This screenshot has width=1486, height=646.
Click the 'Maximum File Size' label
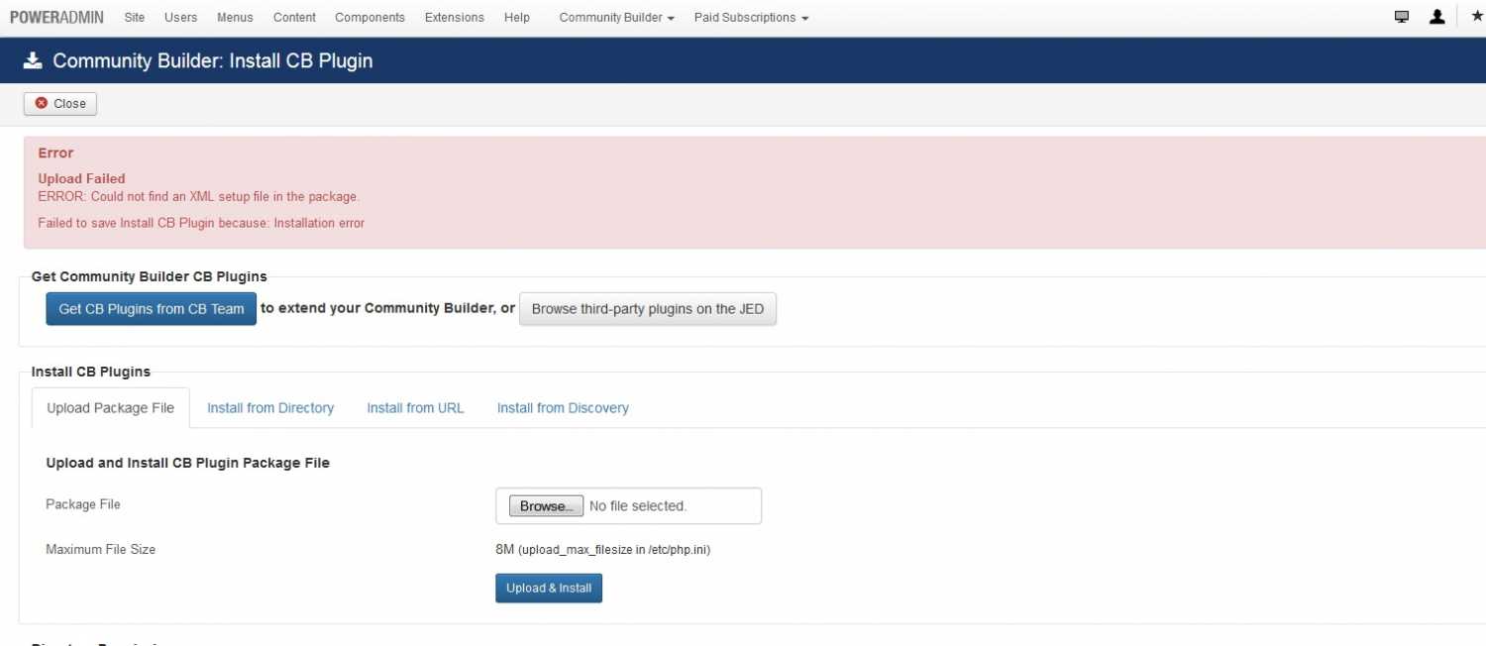pyautogui.click(x=100, y=549)
